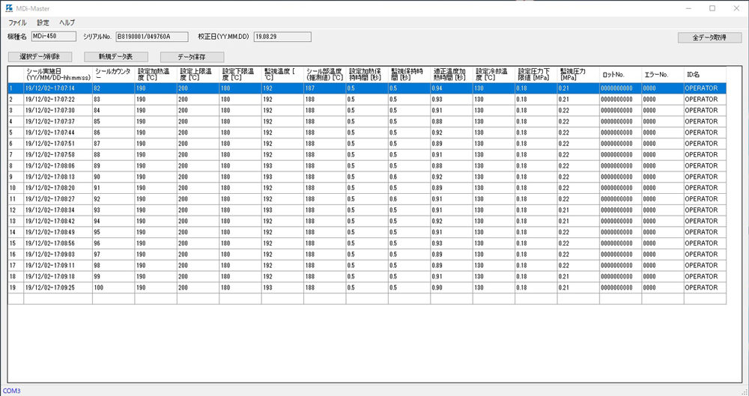Click the 機種名 field showing MDi-450
The image size is (749, 396).
pyautogui.click(x=53, y=36)
